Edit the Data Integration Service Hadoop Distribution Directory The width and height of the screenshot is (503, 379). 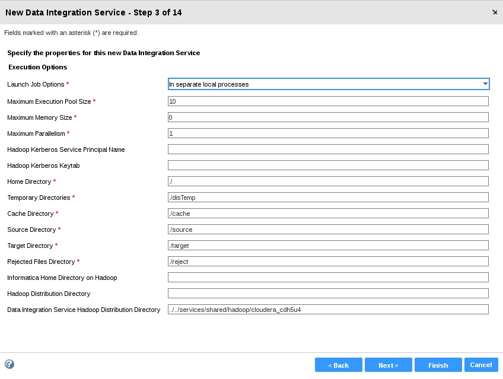point(328,310)
